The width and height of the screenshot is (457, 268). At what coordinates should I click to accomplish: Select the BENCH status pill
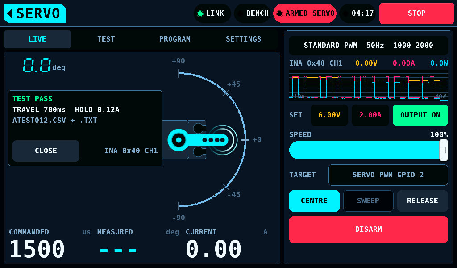point(252,13)
